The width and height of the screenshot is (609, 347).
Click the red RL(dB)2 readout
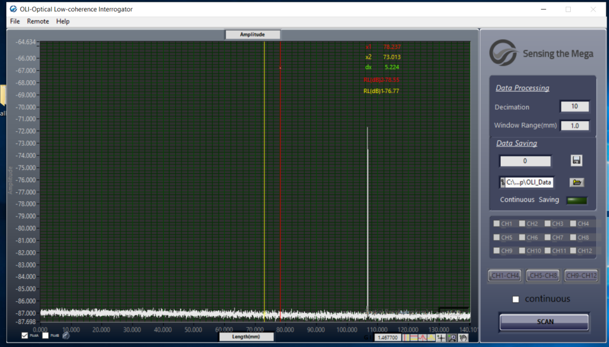[382, 80]
